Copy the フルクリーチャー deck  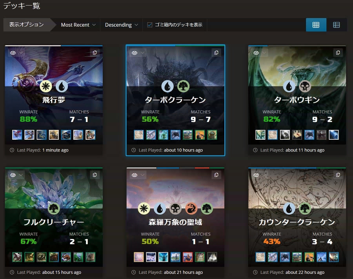tap(95, 175)
